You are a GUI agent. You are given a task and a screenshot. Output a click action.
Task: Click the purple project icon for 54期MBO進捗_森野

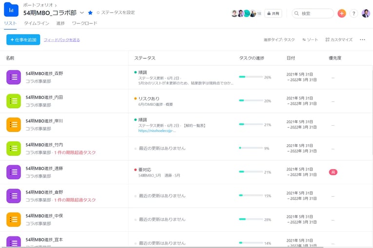[x=14, y=77]
